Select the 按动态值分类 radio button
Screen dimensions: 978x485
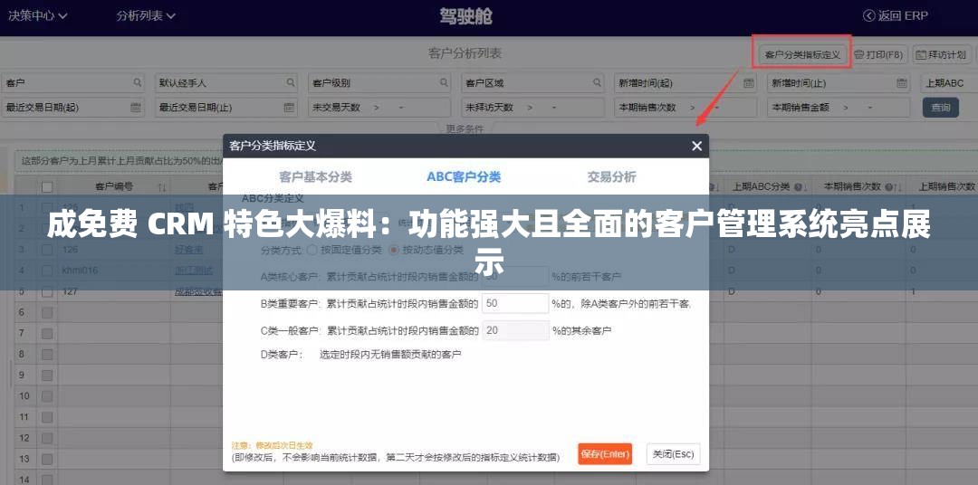tap(394, 250)
